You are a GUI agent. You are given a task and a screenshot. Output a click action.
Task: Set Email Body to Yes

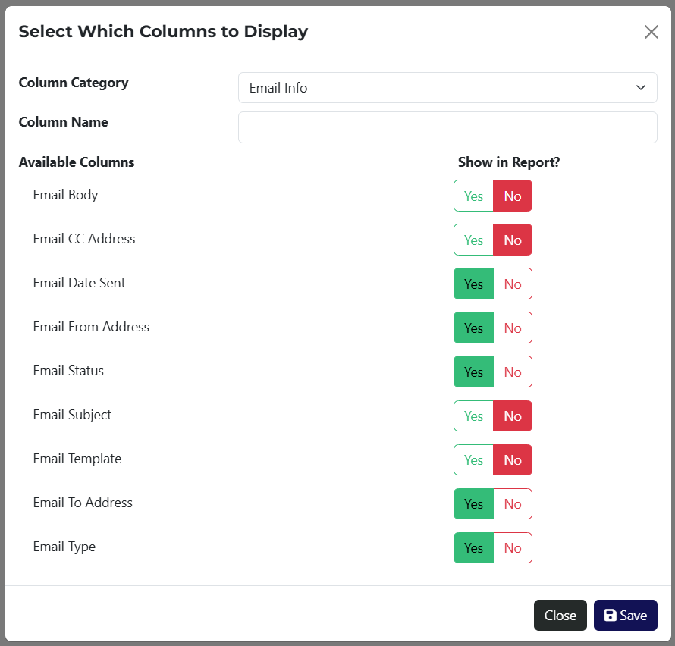tap(473, 196)
